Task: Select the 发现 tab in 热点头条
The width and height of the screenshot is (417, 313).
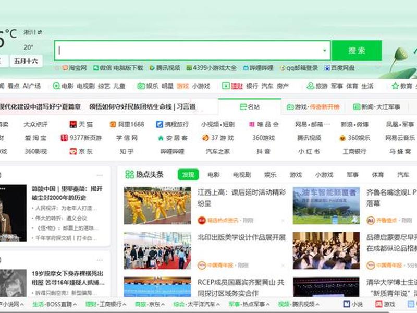Action: 188,175
